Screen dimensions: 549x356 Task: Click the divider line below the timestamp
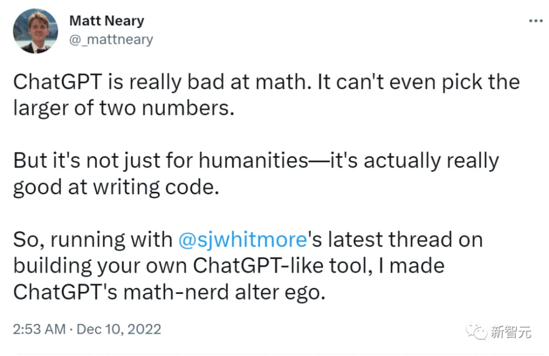coord(274,354)
